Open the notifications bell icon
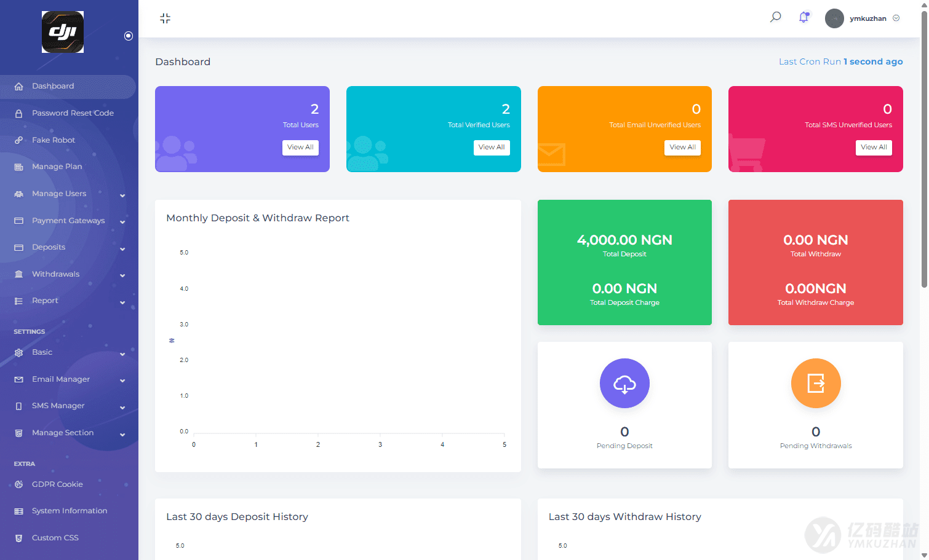929x560 pixels. point(803,18)
